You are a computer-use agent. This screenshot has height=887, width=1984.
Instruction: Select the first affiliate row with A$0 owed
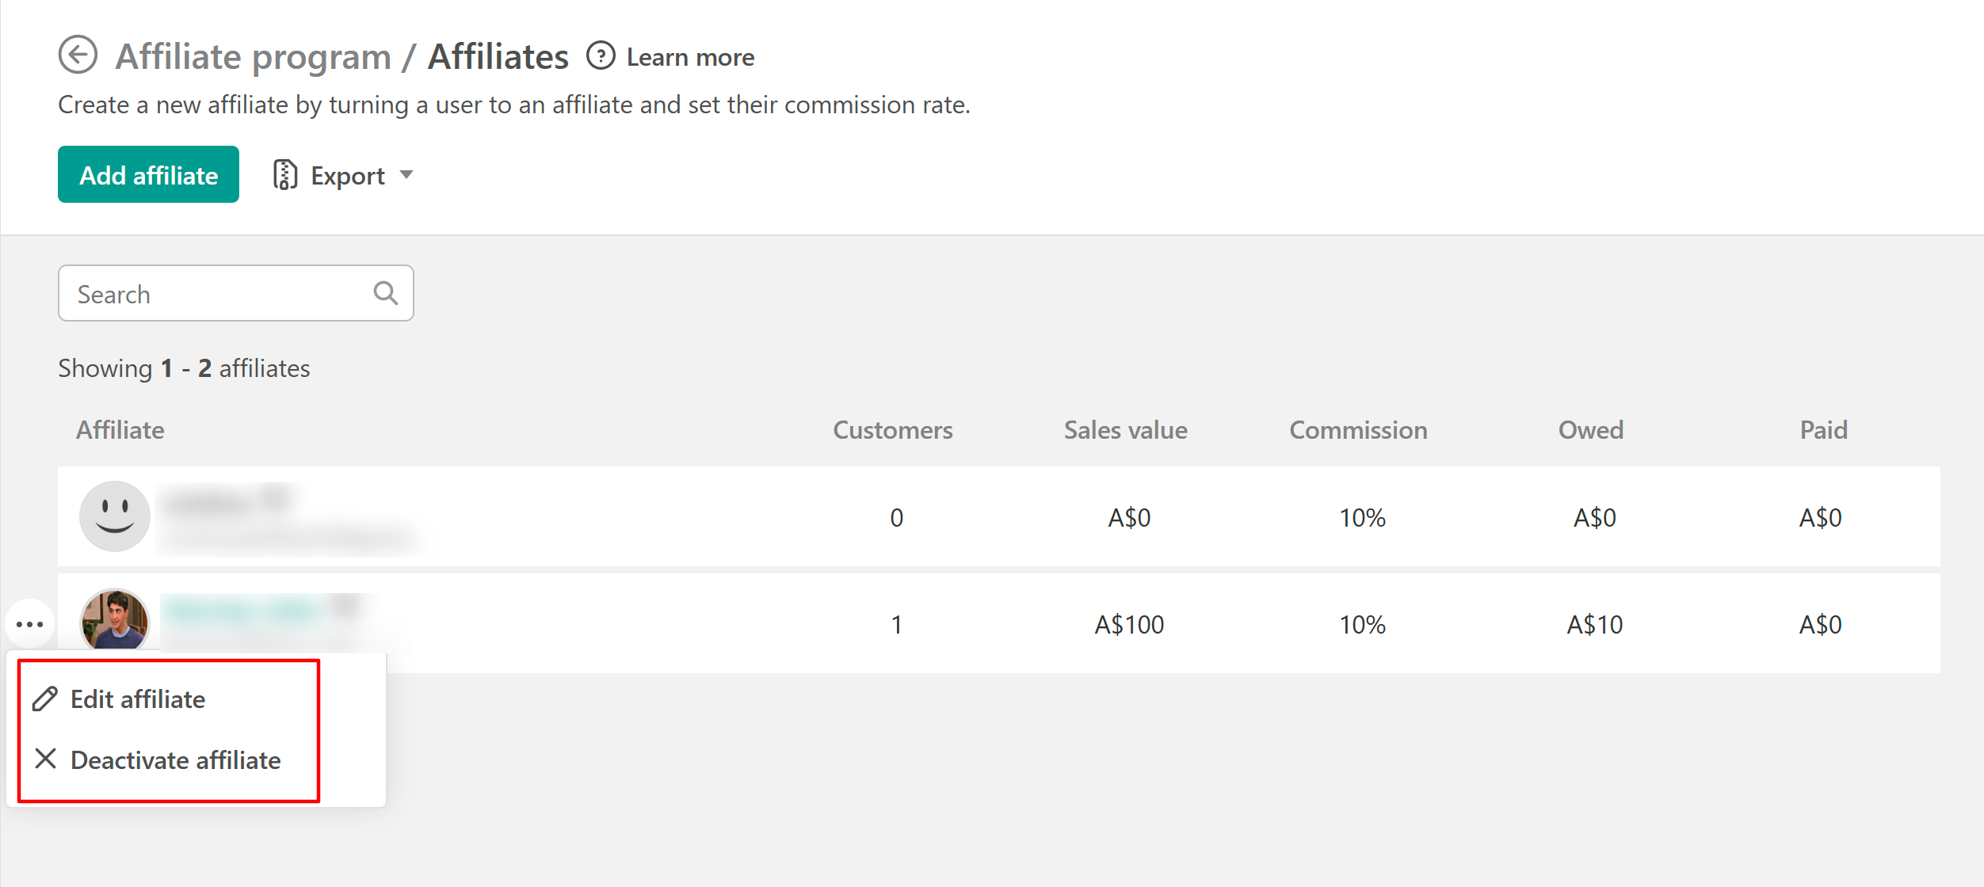998,516
